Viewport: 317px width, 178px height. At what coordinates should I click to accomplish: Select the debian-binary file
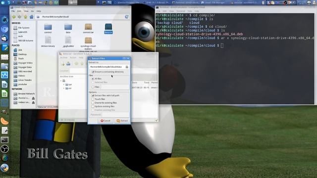48,42
